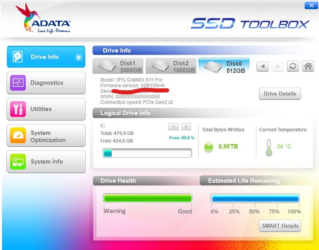Open the Diagnostics section
This screenshot has width=319, height=250.
click(x=46, y=83)
